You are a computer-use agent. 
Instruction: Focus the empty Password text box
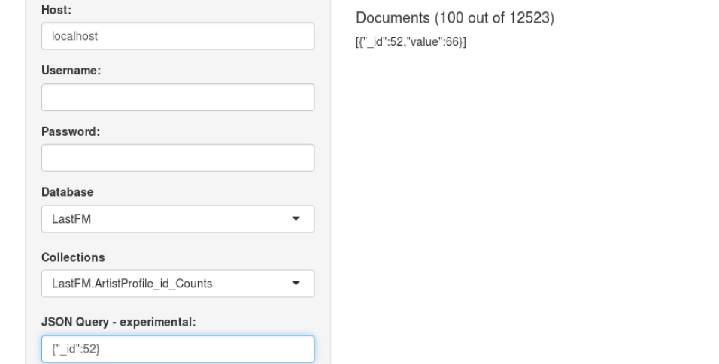[x=178, y=158]
